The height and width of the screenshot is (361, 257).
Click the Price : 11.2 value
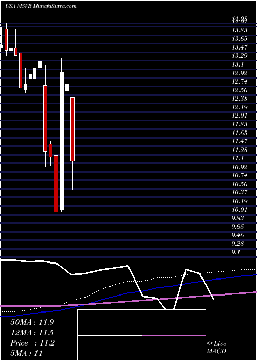32,343
